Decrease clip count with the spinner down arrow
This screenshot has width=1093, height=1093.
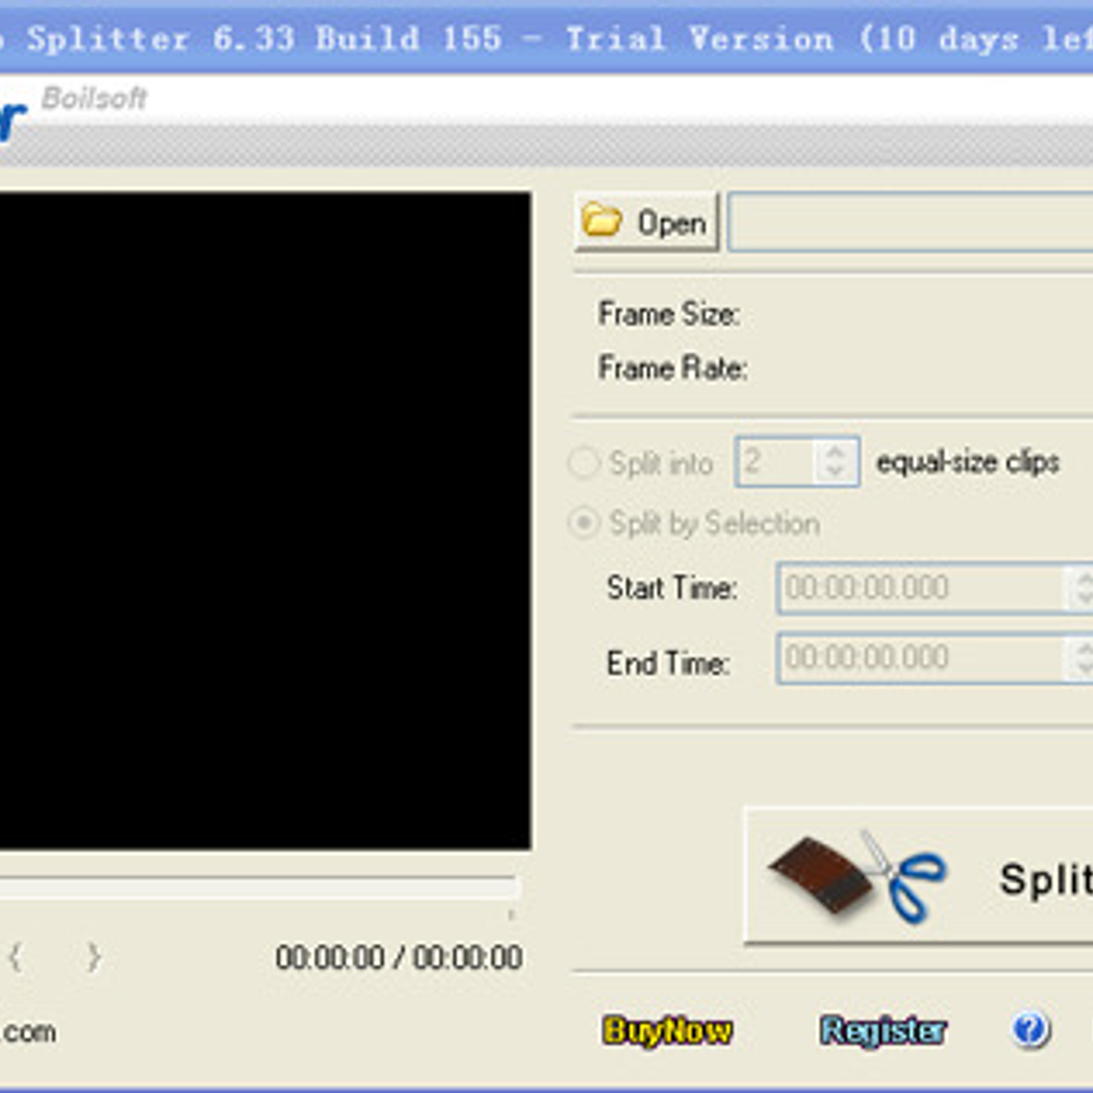[x=835, y=472]
